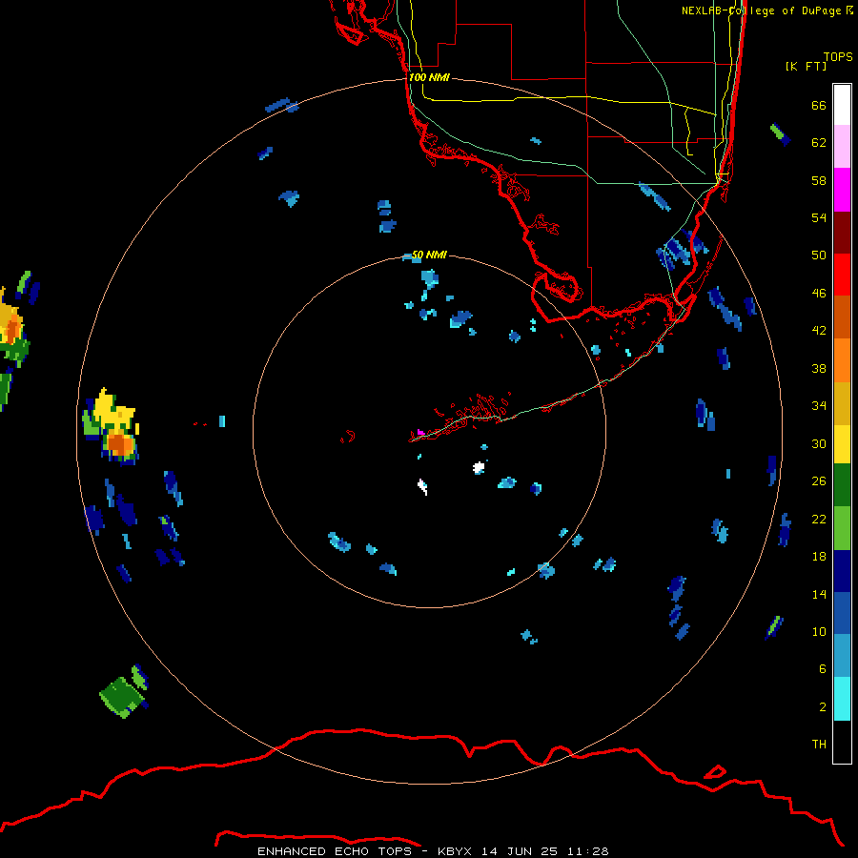Viewport: 858px width, 858px height.
Task: Click the legend value 10
Action: coord(819,631)
